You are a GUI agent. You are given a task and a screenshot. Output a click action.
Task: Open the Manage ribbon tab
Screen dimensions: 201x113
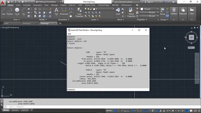pyautogui.click(x=54, y=5)
